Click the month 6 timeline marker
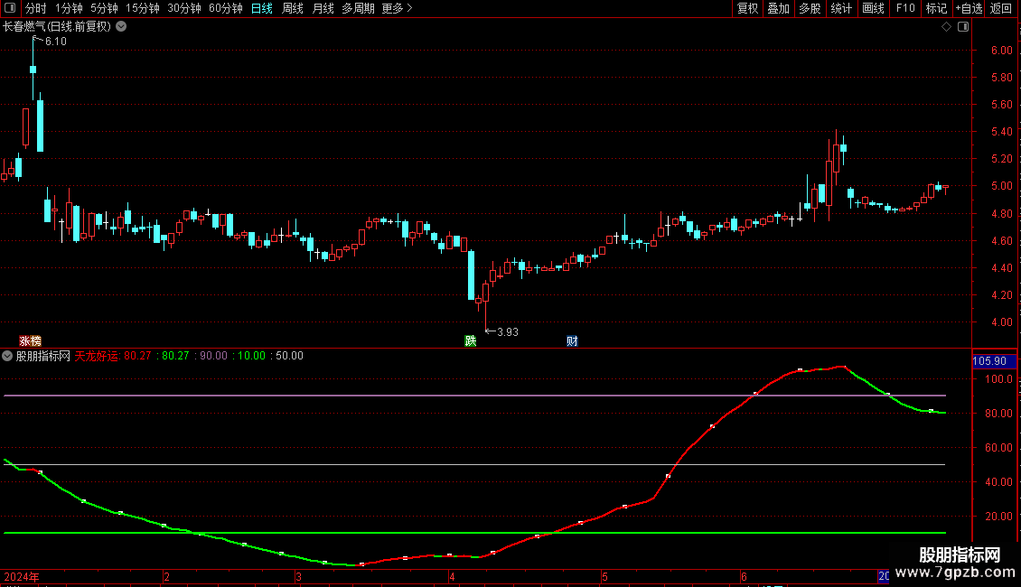Image resolution: width=1021 pixels, height=587 pixels. click(744, 577)
